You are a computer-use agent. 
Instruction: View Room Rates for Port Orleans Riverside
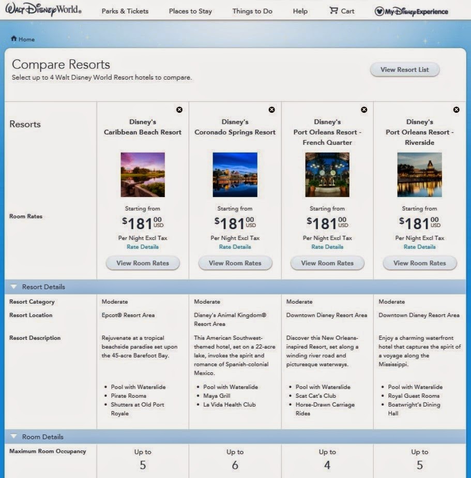[419, 263]
